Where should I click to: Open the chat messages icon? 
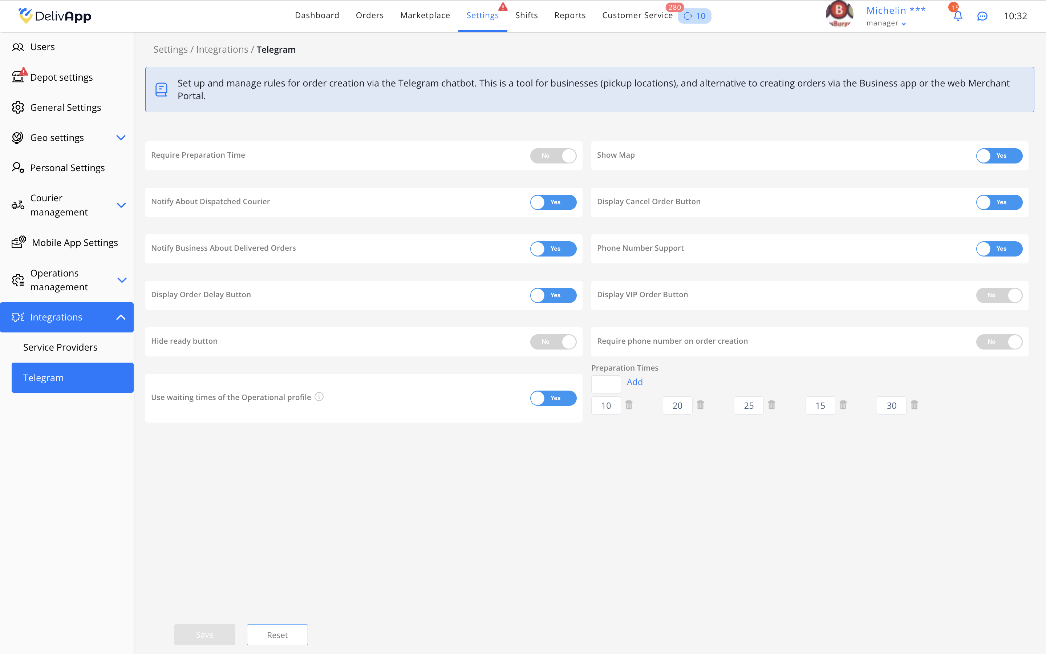(x=982, y=16)
